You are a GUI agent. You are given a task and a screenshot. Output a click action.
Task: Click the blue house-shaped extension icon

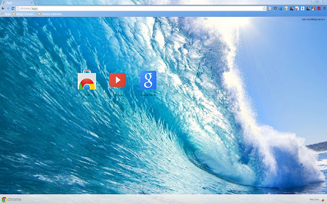[x=281, y=9]
